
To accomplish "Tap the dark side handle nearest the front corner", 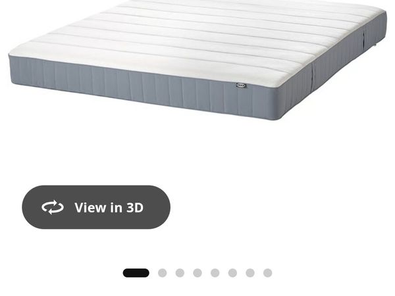I will [313, 76].
